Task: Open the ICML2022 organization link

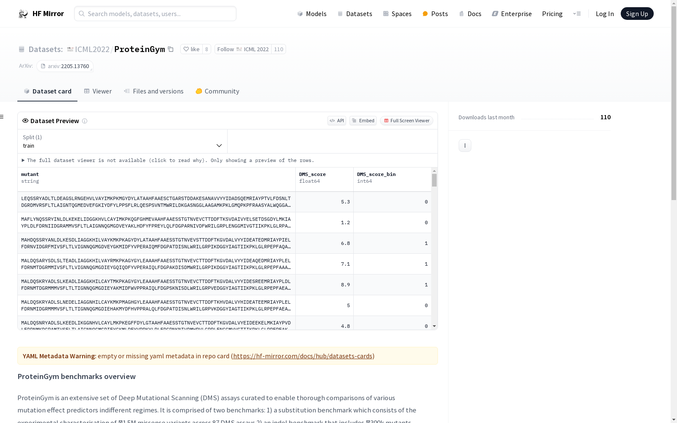Action: pyautogui.click(x=92, y=49)
